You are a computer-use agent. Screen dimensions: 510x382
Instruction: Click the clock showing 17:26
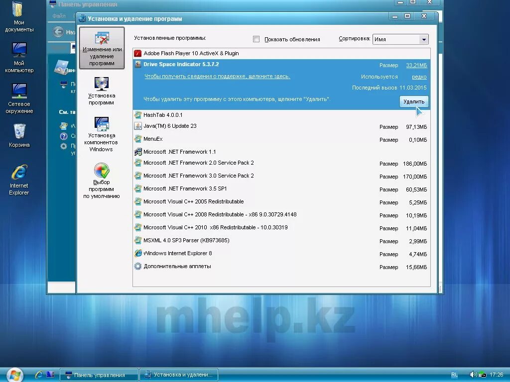tap(497, 375)
